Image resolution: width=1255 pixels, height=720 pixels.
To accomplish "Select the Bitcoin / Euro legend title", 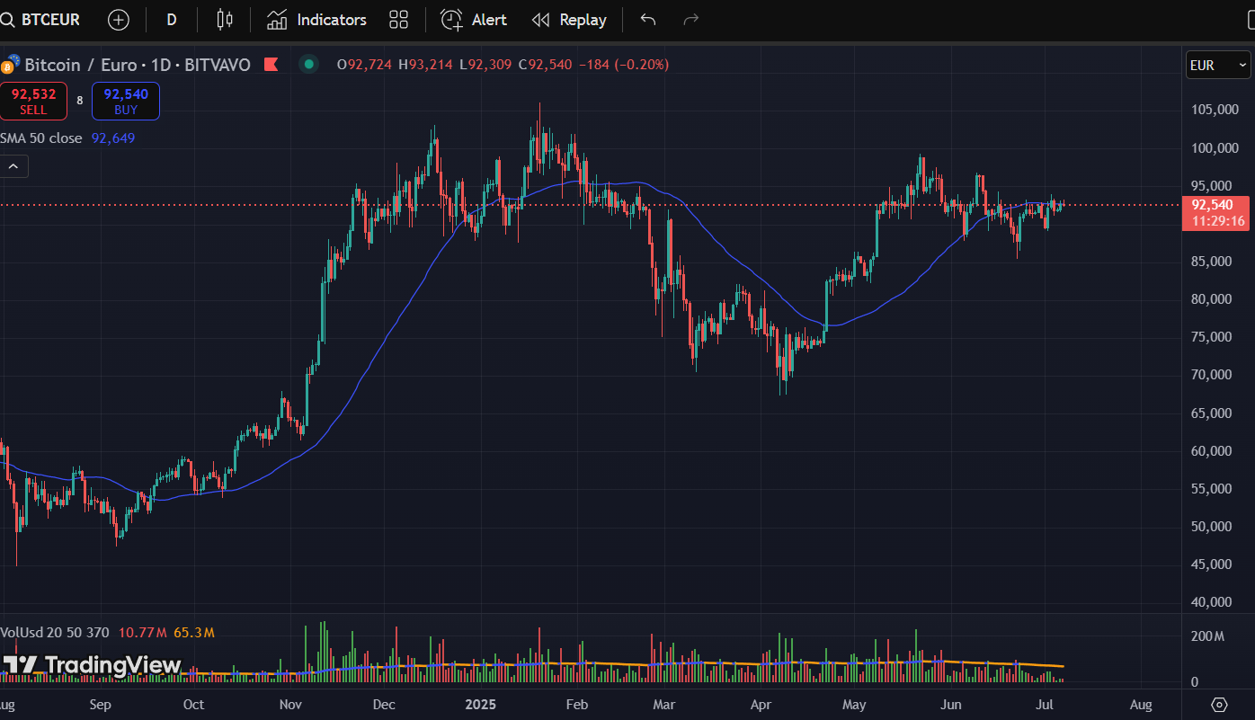I will tap(138, 65).
